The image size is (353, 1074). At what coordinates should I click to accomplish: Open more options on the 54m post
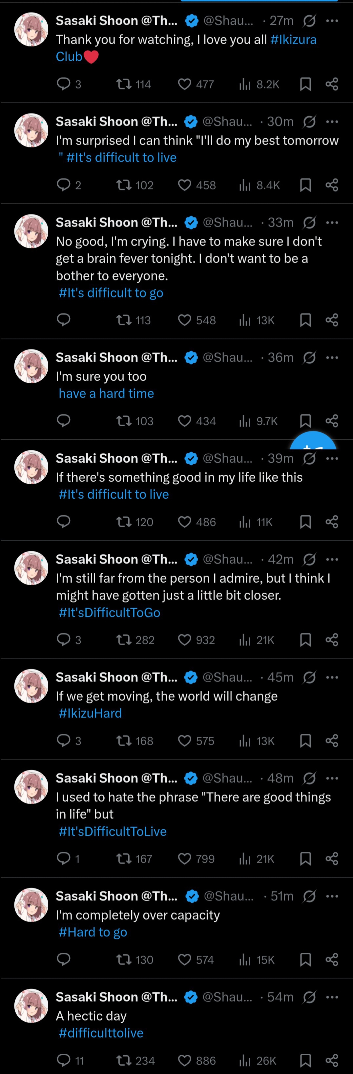(x=332, y=997)
